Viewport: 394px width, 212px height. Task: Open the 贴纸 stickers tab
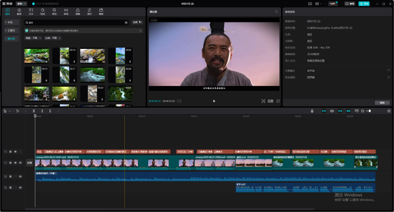(43, 12)
